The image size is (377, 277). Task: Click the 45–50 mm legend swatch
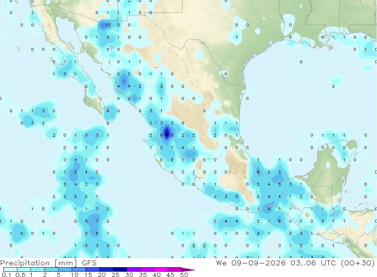[175, 269]
